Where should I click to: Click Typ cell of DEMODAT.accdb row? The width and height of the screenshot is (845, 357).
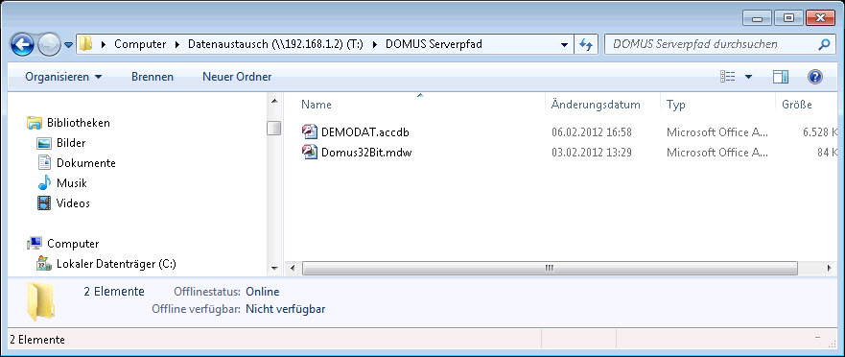(x=716, y=132)
